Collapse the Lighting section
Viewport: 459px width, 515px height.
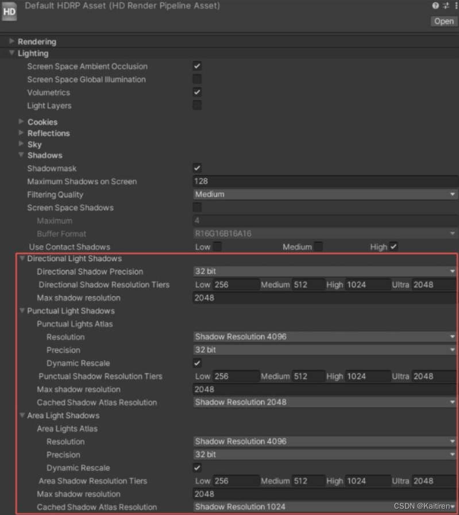point(12,53)
